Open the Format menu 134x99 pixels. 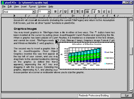point(32,7)
